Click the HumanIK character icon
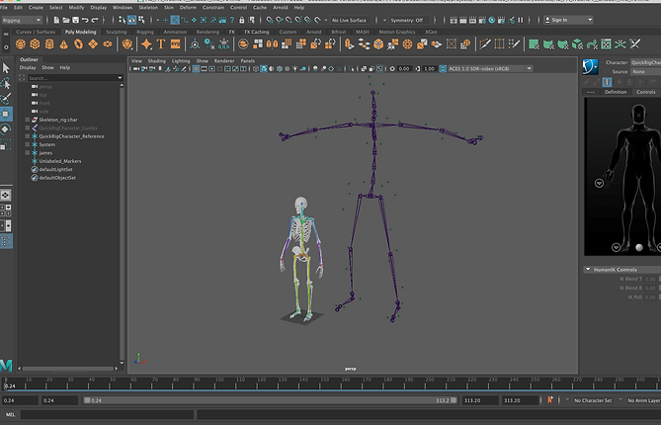661x425 pixels. (591, 66)
